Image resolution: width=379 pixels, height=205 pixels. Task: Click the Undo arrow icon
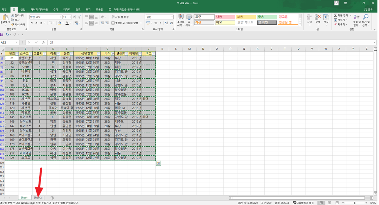(x=7, y=35)
